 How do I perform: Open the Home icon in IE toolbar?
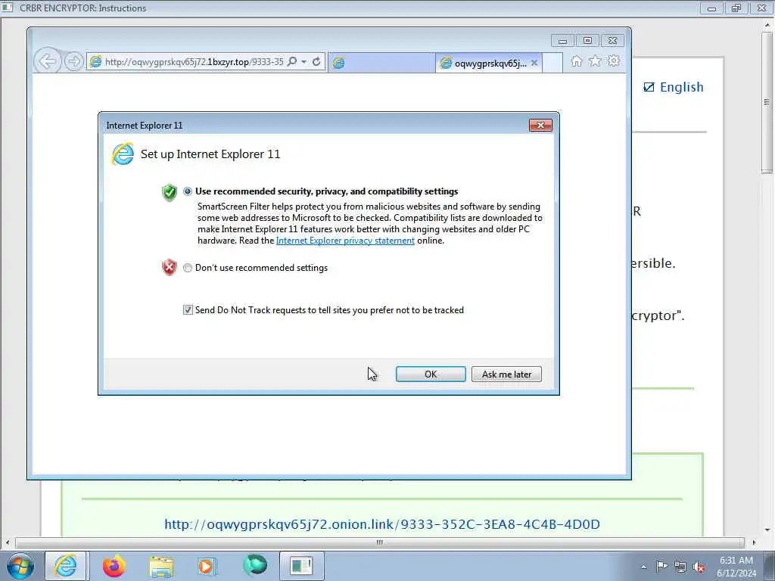click(x=576, y=61)
